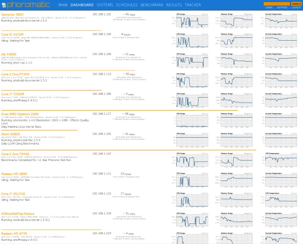Click Atom E3825 System Temperature graph
The height and width of the screenshot is (244, 303).
point(281,140)
